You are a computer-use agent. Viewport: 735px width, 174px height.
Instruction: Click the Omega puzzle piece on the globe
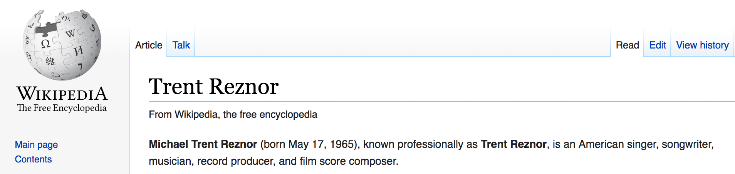point(45,43)
